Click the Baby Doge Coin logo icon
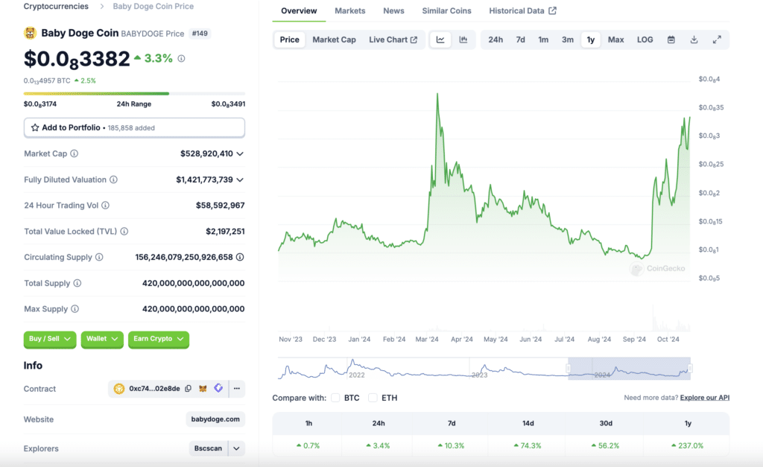 click(x=30, y=33)
